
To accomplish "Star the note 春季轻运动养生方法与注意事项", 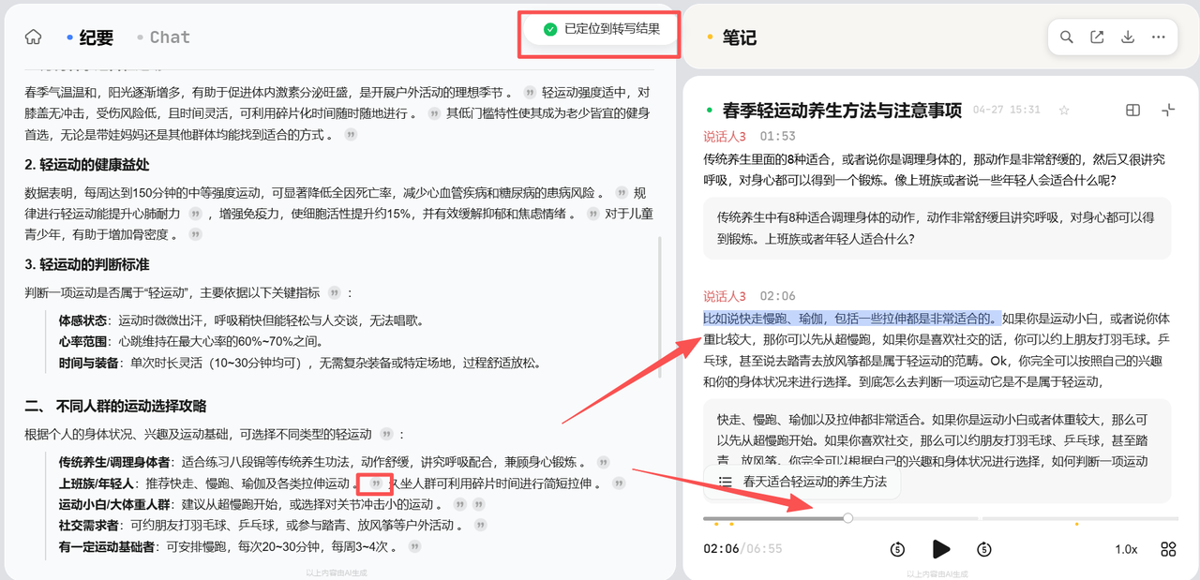I will (1064, 111).
